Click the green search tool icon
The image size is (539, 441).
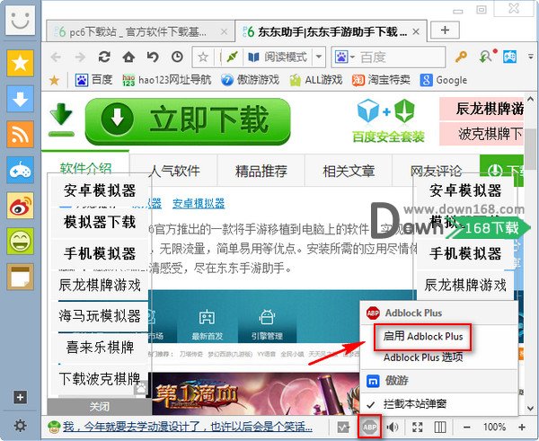[x=488, y=57]
